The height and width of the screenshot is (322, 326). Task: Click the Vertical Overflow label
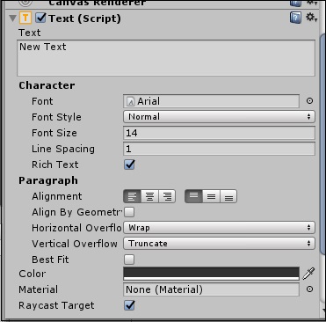coord(75,244)
